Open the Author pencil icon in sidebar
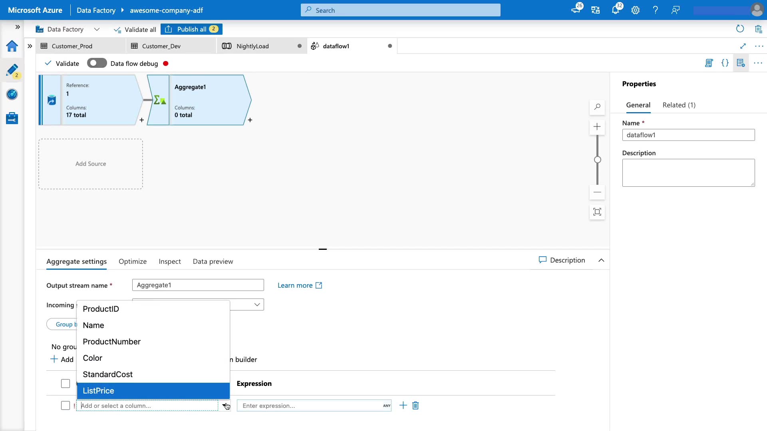This screenshot has height=431, width=767. coord(12,70)
